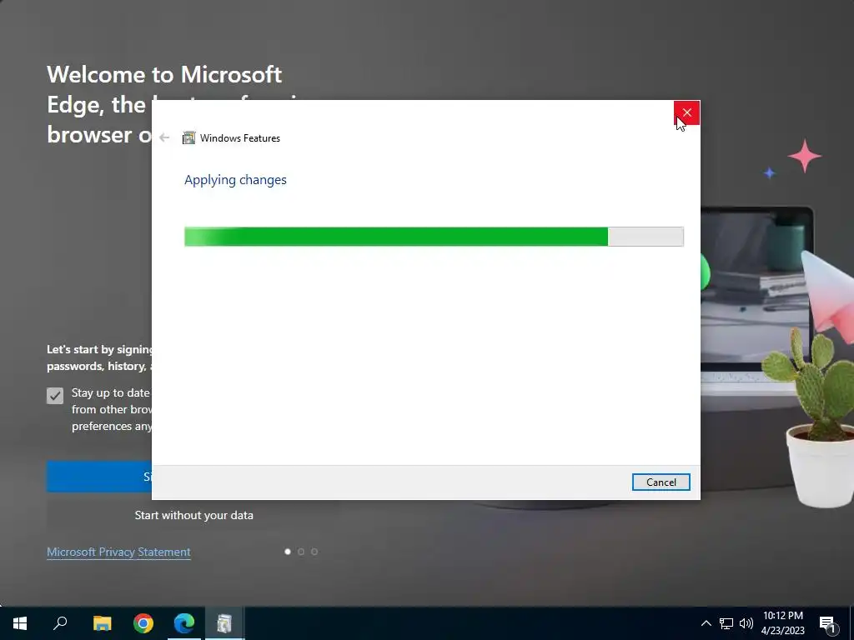The image size is (854, 640).
Task: Open the Windows Start menu
Action: coord(20,623)
